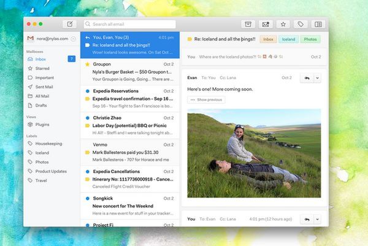Click 'Cc: Lana' on Evan's message

pyautogui.click(x=228, y=78)
